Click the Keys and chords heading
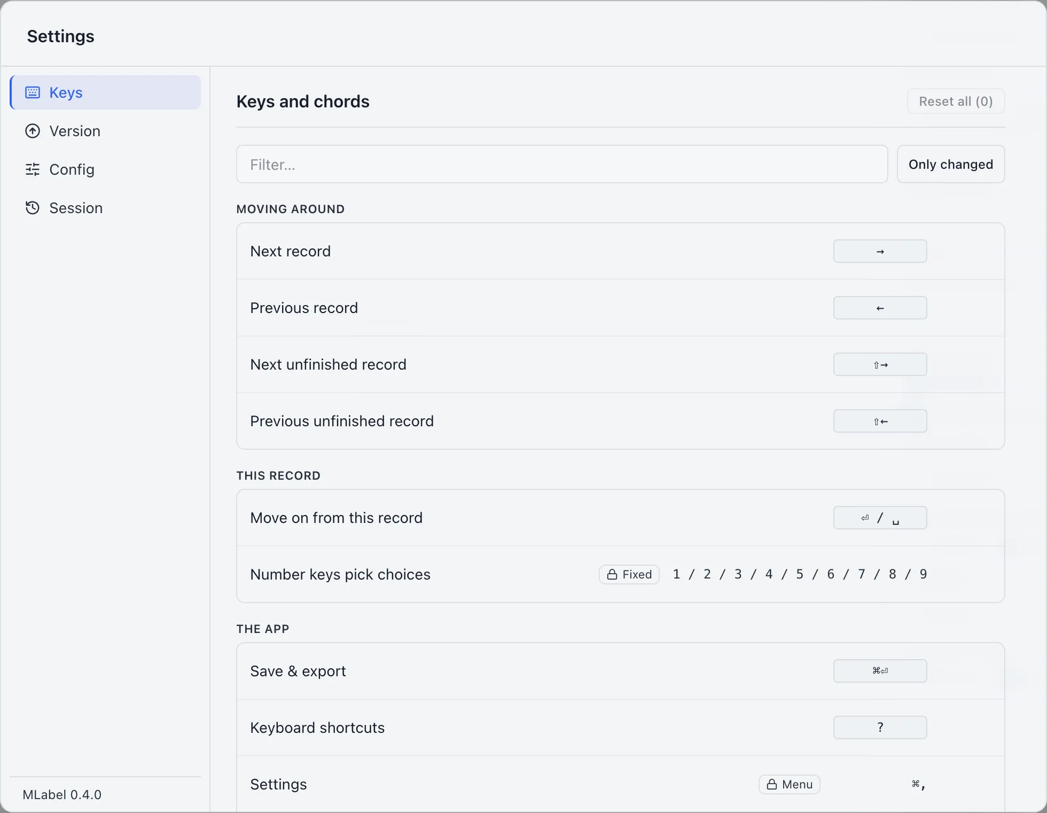Image resolution: width=1047 pixels, height=813 pixels. tap(303, 101)
